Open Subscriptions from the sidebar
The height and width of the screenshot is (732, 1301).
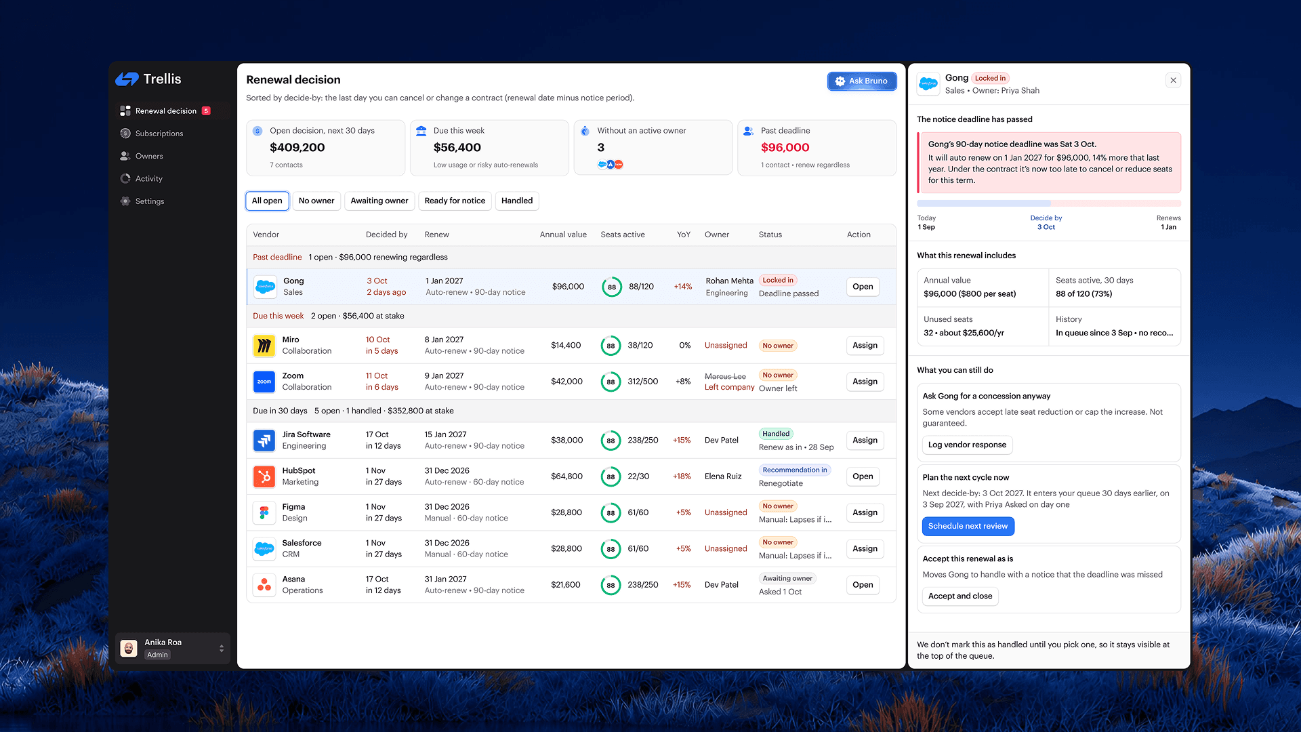click(x=159, y=134)
